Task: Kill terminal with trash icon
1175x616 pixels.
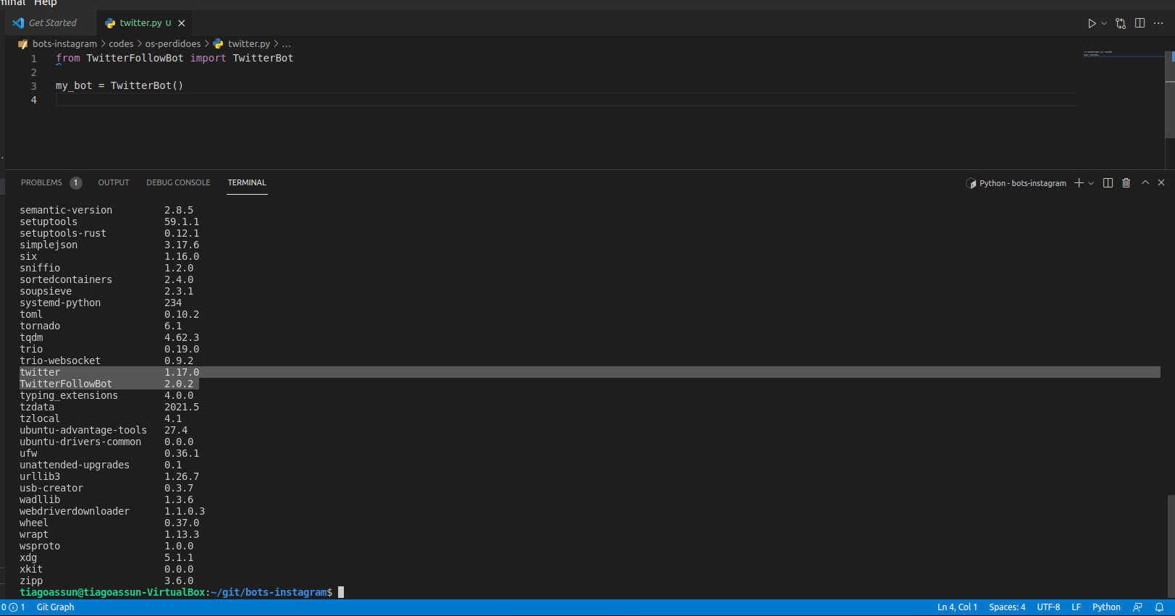Action: coord(1126,183)
